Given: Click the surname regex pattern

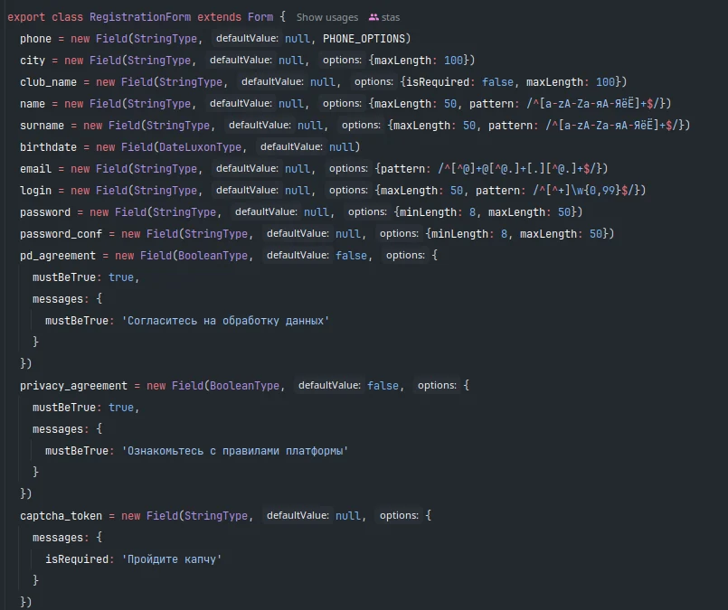Looking at the screenshot, I should tap(614, 126).
